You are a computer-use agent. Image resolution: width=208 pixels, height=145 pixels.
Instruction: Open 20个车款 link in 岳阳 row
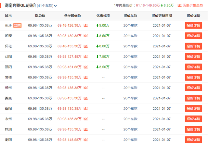[x=130, y=108]
